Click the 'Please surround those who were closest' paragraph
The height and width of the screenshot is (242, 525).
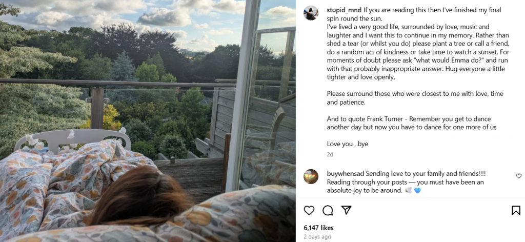415,98
